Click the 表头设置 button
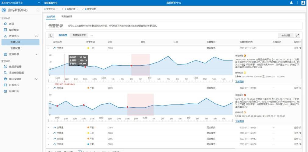 pyautogui.click(x=285, y=35)
